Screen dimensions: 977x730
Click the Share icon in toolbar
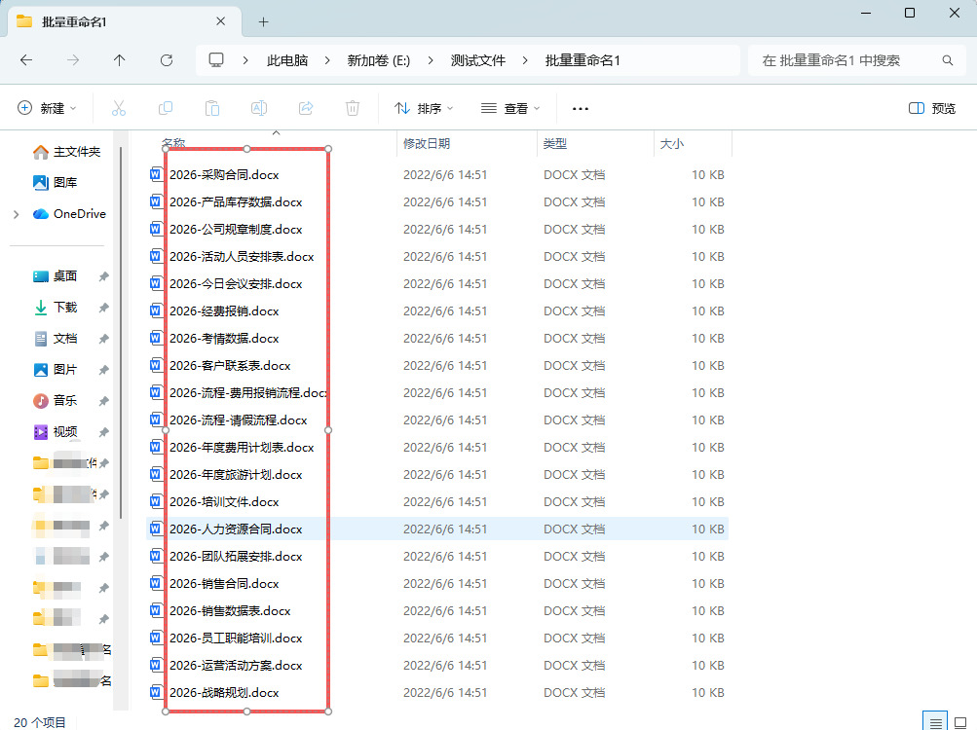[305, 108]
